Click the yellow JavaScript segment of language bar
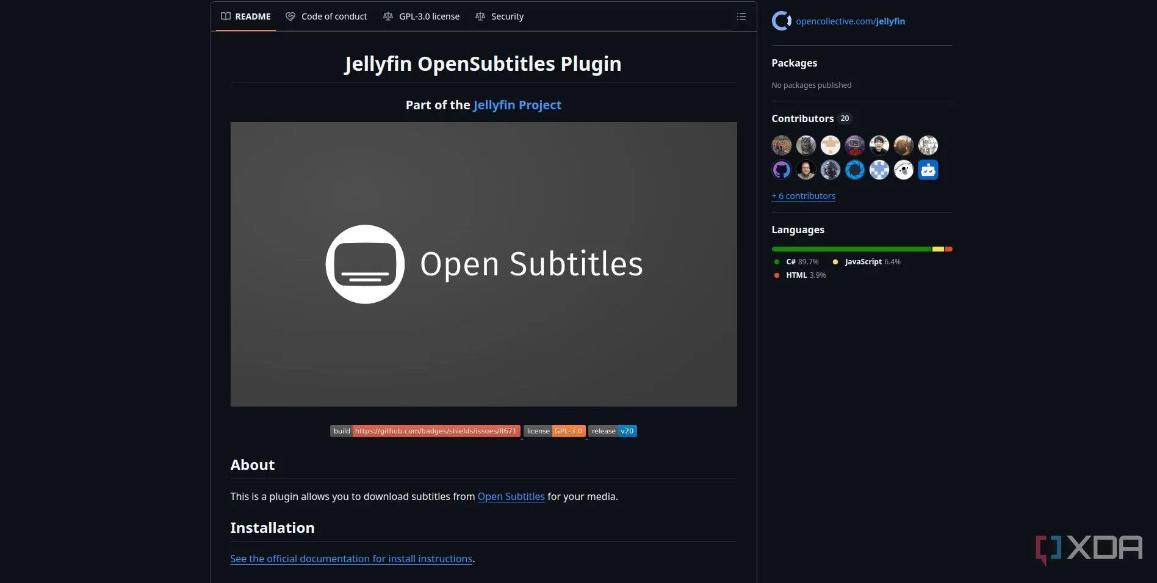This screenshot has width=1157, height=583. (x=938, y=249)
